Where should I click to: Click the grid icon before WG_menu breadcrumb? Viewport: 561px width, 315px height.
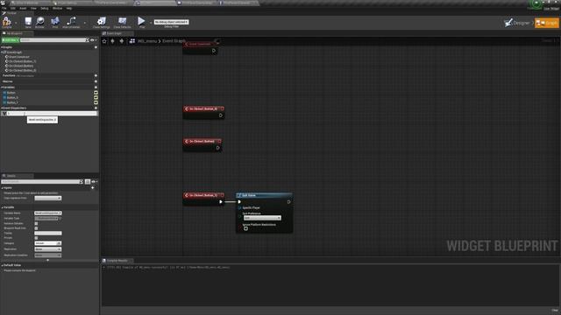click(x=132, y=41)
